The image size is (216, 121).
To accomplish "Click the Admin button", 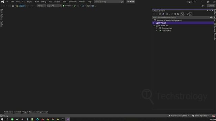I will (211, 6).
